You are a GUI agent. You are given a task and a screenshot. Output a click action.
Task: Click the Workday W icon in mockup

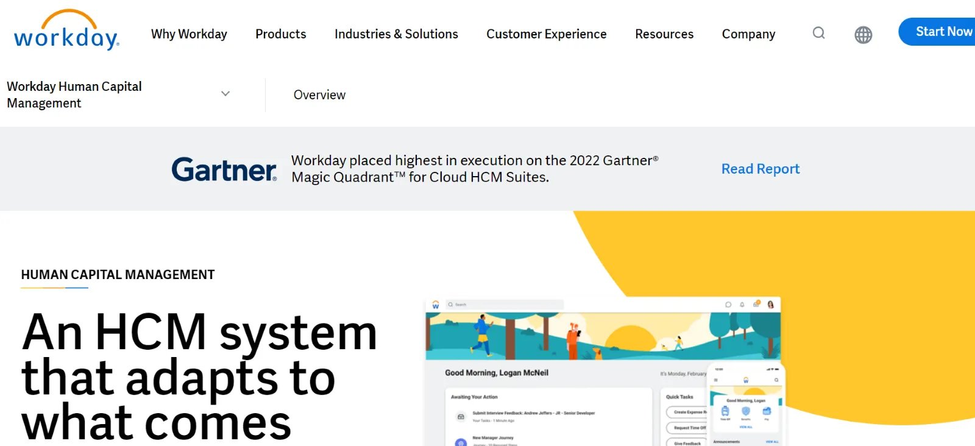[x=435, y=305]
